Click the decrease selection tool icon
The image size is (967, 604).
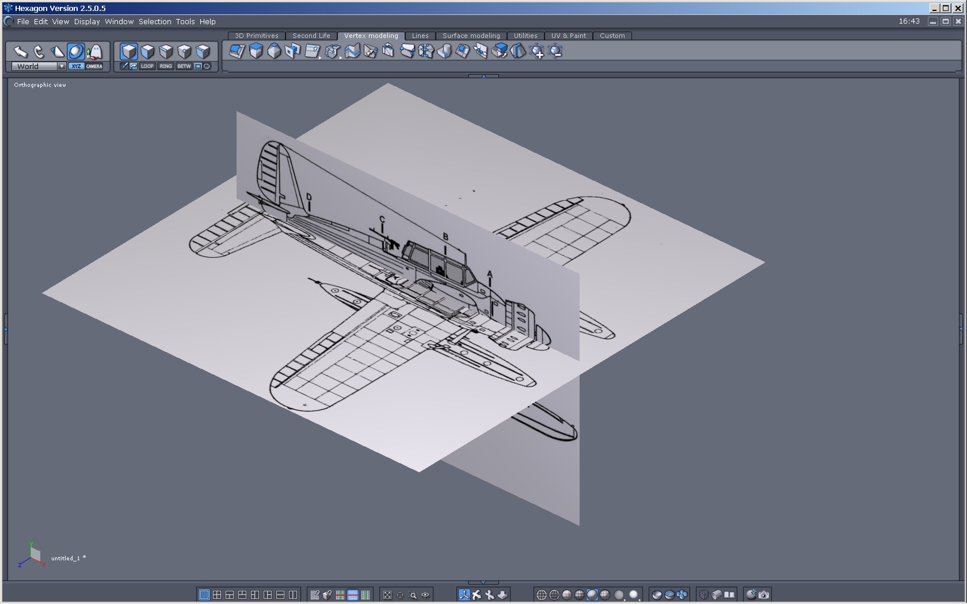(555, 52)
